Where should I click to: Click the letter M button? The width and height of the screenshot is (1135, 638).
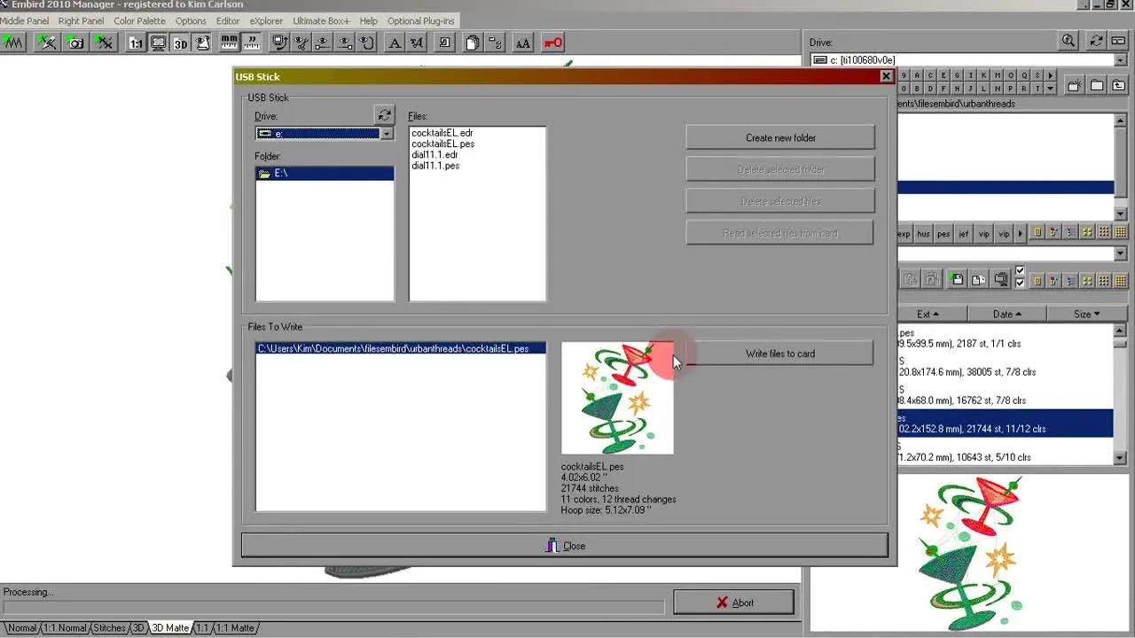coord(998,75)
